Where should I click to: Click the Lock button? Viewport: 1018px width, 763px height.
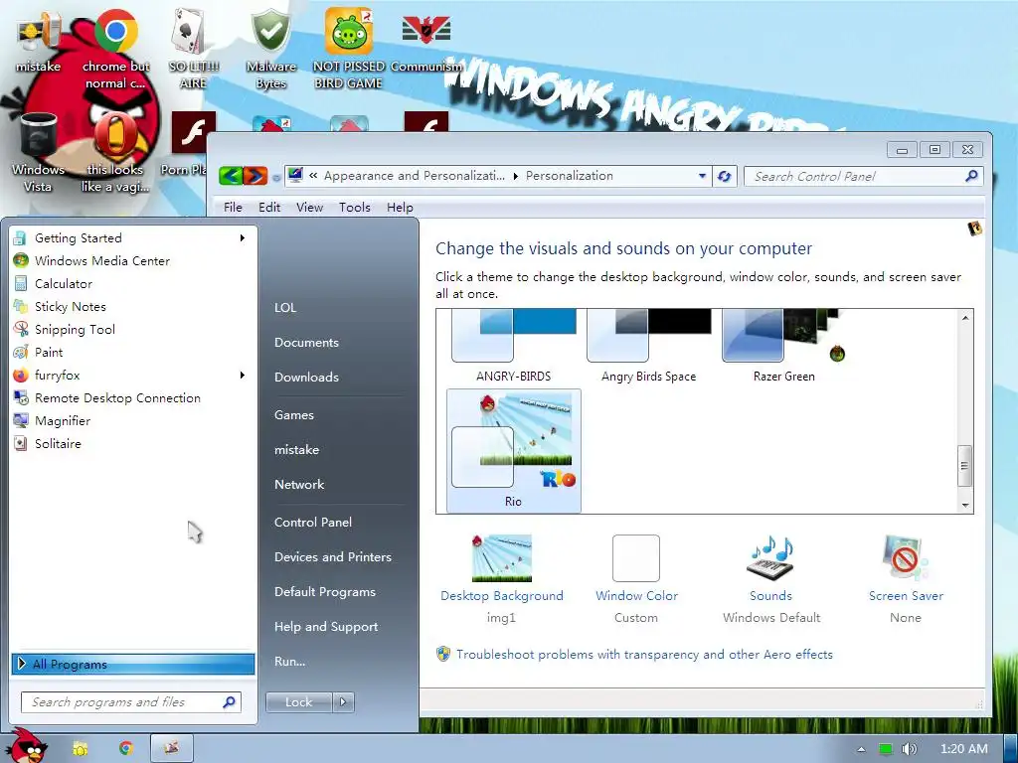click(298, 702)
